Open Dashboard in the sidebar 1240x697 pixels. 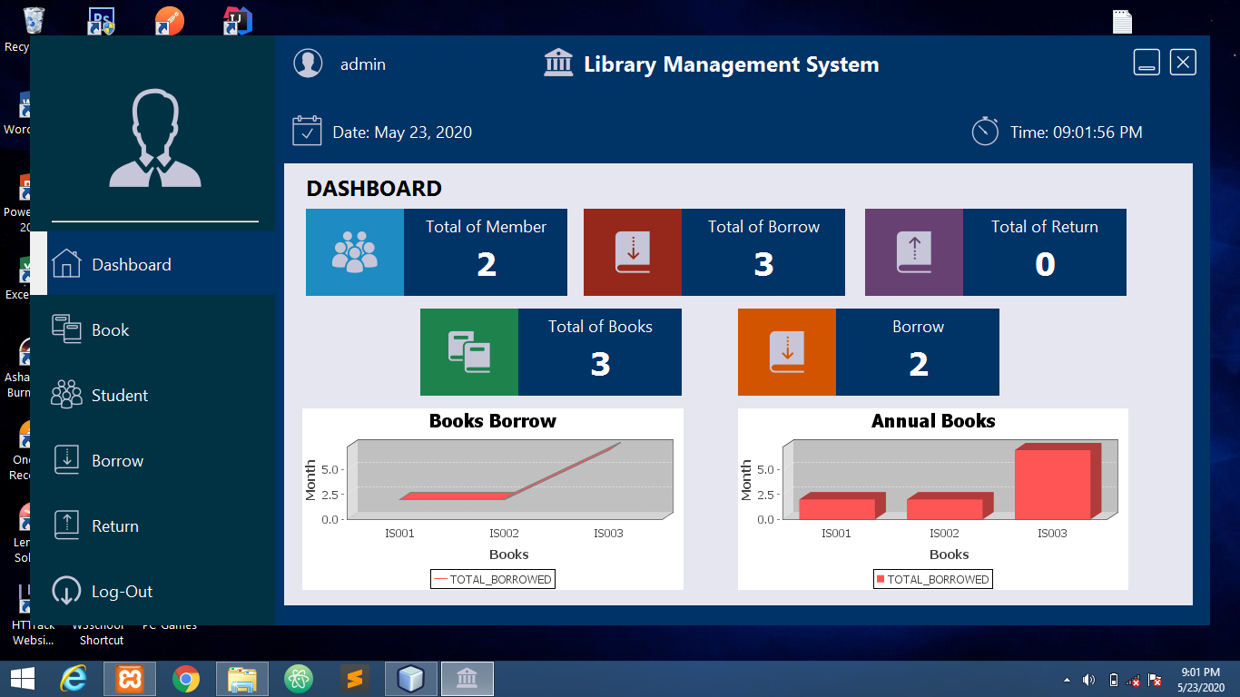tap(131, 265)
